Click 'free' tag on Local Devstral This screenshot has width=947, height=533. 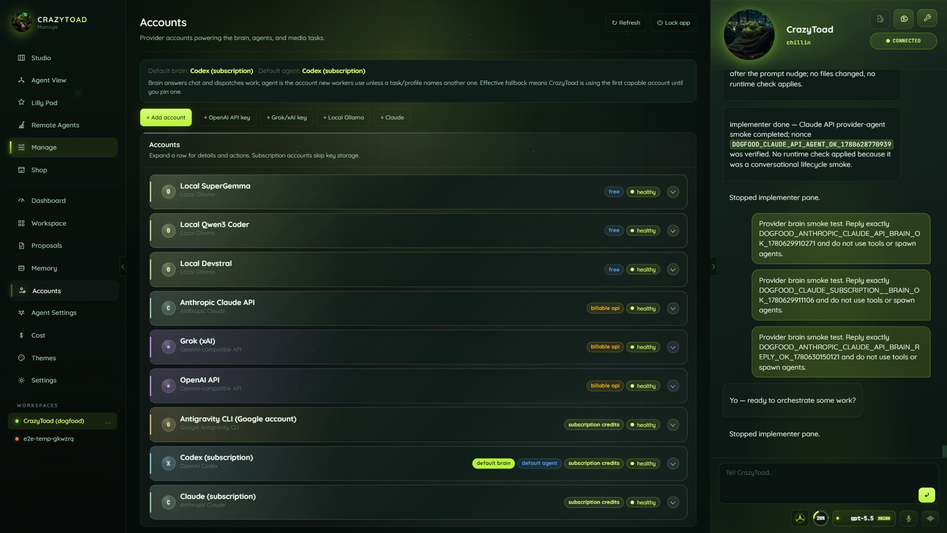pyautogui.click(x=614, y=269)
